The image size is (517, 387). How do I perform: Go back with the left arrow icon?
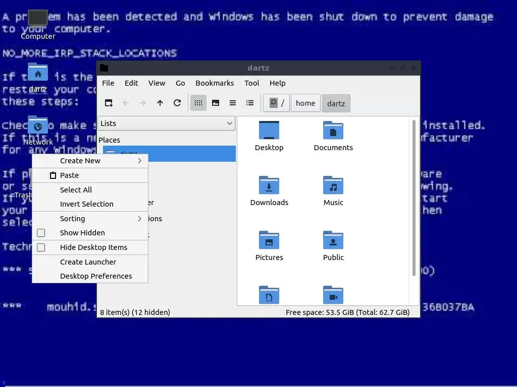tap(126, 103)
